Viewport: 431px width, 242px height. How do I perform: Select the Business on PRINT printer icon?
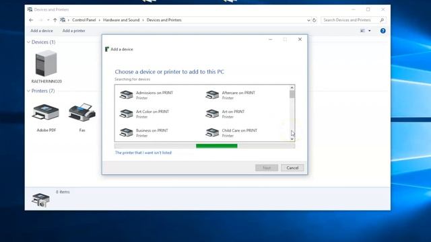126,132
